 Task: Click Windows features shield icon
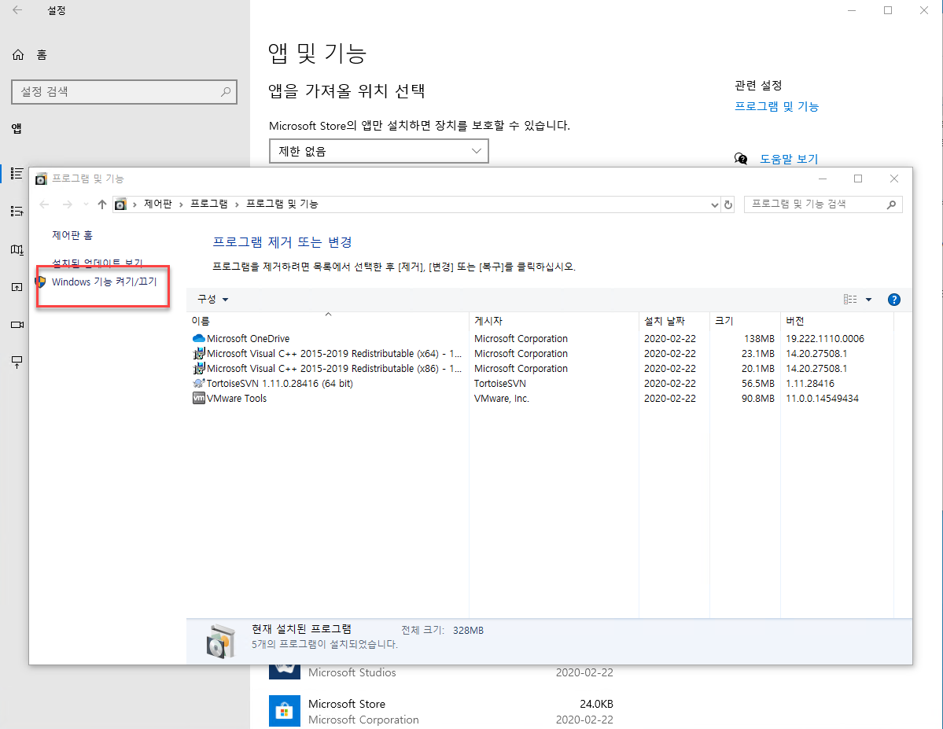[x=41, y=282]
